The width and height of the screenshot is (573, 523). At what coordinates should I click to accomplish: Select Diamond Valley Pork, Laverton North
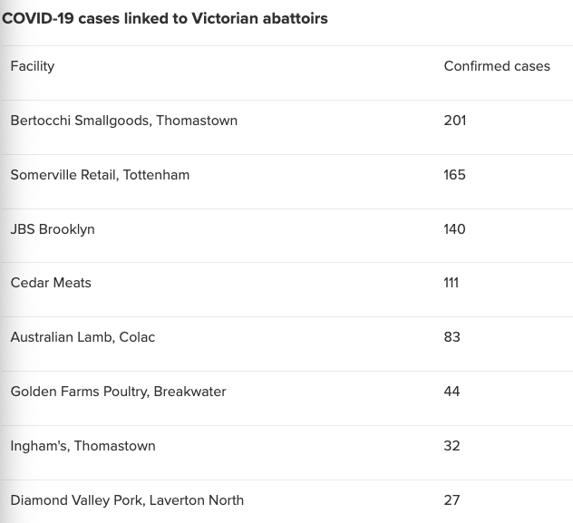127,500
